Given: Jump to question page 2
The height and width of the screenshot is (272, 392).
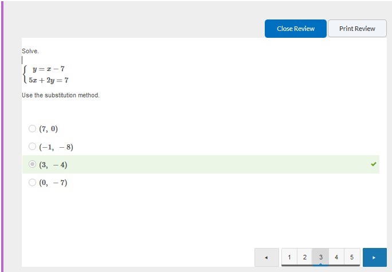Looking at the screenshot, I should point(305,257).
